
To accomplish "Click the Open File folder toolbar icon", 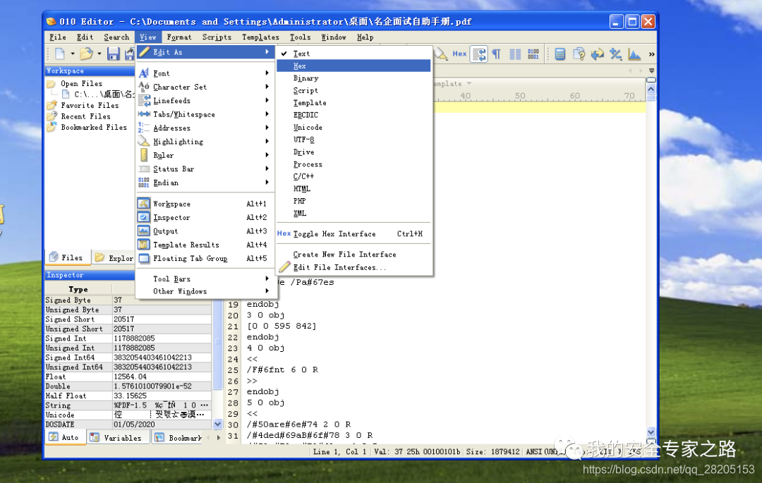I will (87, 54).
